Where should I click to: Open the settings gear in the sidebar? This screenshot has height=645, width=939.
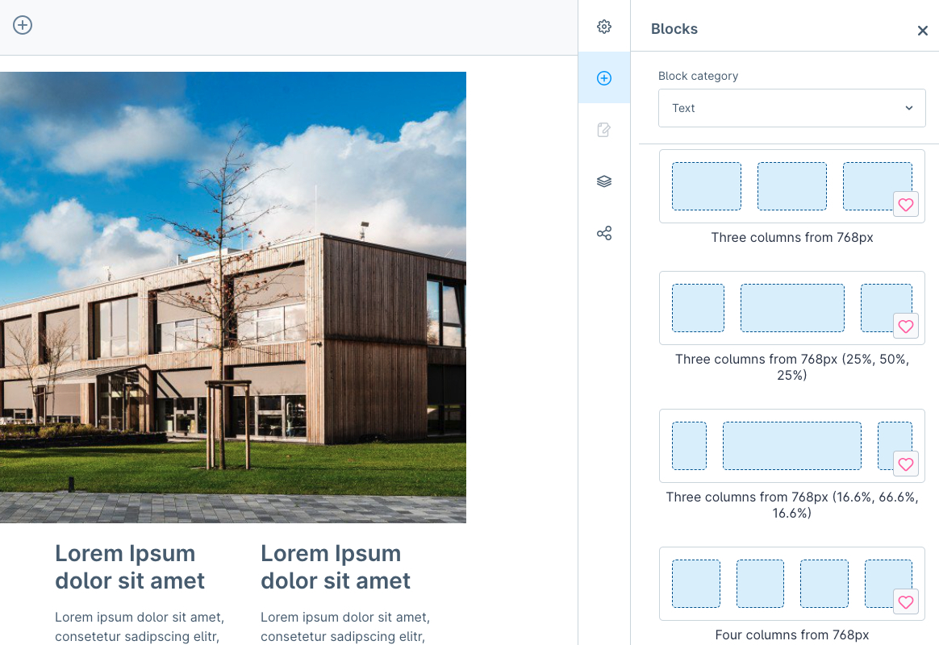tap(603, 26)
